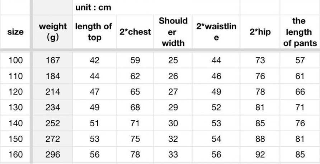This screenshot has height=164, width=320.
Task: Select the size 160 row label
Action: [x=15, y=155]
